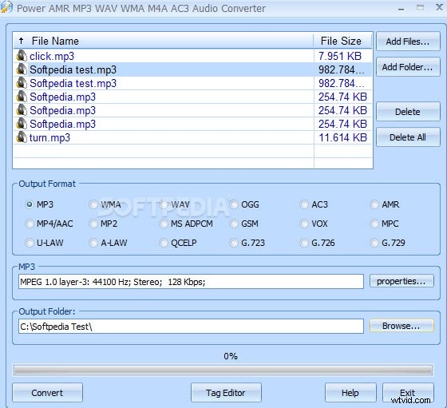Select the click.mp3 file row

pos(192,56)
